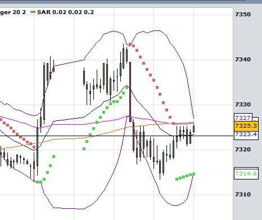
Task: Click the green SAR legend color marker
Action: click(33, 12)
